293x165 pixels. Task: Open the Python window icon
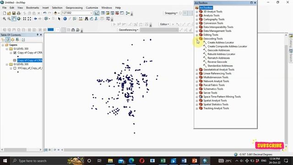pyautogui.click(x=122, y=13)
